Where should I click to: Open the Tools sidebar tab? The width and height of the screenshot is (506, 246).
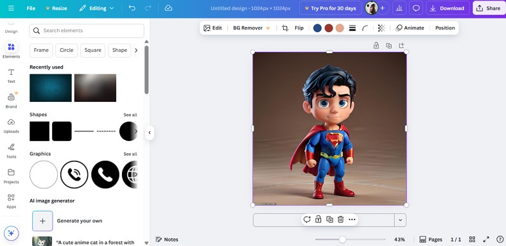[11, 151]
